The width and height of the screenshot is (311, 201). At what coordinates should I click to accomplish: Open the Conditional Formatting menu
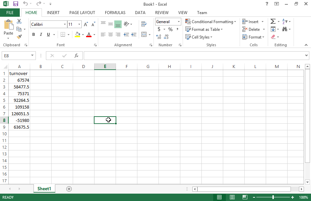[x=211, y=22]
